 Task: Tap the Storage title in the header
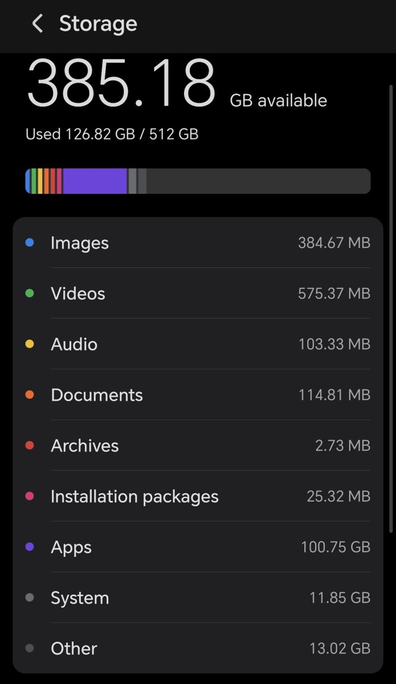[x=98, y=24]
